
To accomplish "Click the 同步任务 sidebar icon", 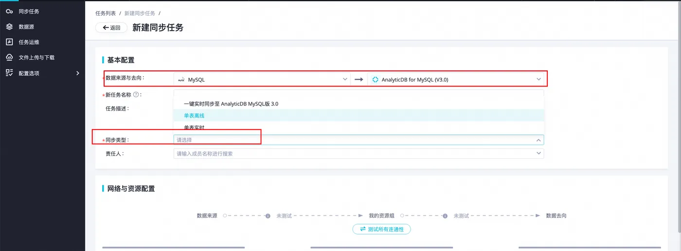I will (x=9, y=11).
